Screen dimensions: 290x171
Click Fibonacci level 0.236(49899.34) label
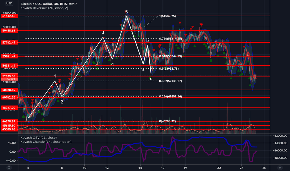click(170, 96)
